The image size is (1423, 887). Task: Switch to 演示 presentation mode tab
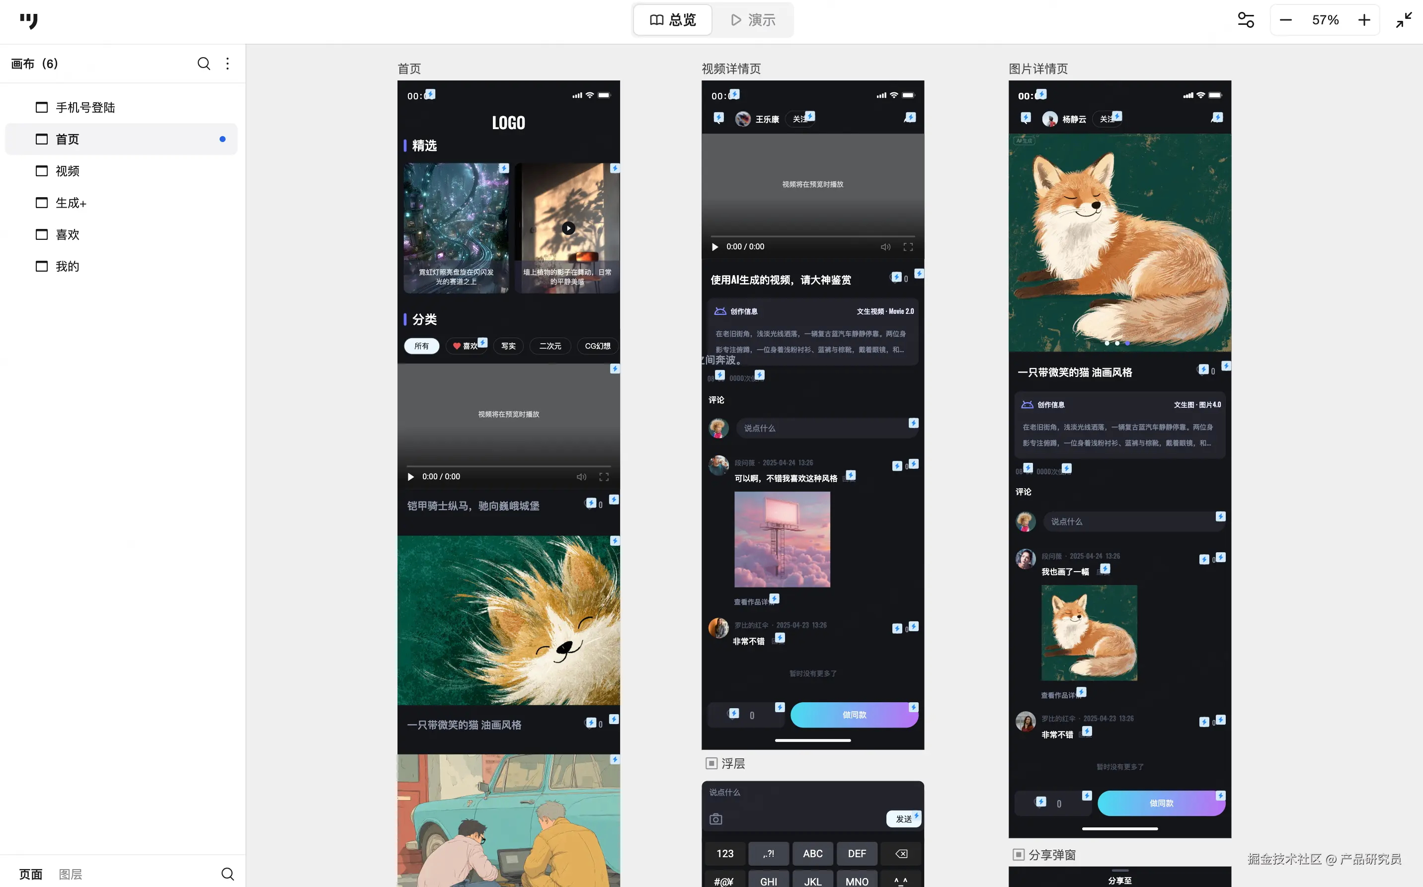coord(753,20)
